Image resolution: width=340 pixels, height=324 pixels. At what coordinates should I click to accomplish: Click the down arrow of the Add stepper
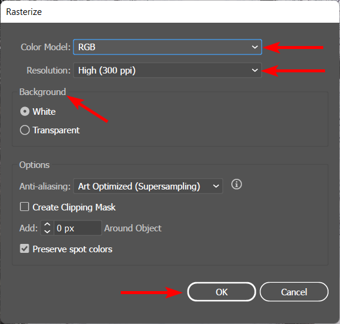pyautogui.click(x=47, y=231)
